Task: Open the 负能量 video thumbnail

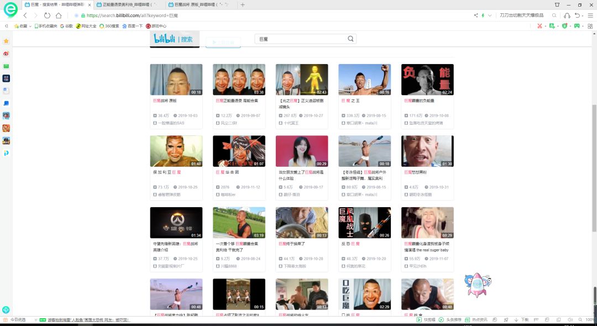Action: [427, 80]
